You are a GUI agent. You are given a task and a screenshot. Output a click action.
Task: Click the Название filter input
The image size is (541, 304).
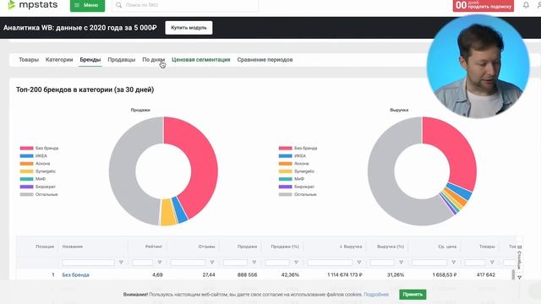(88, 263)
